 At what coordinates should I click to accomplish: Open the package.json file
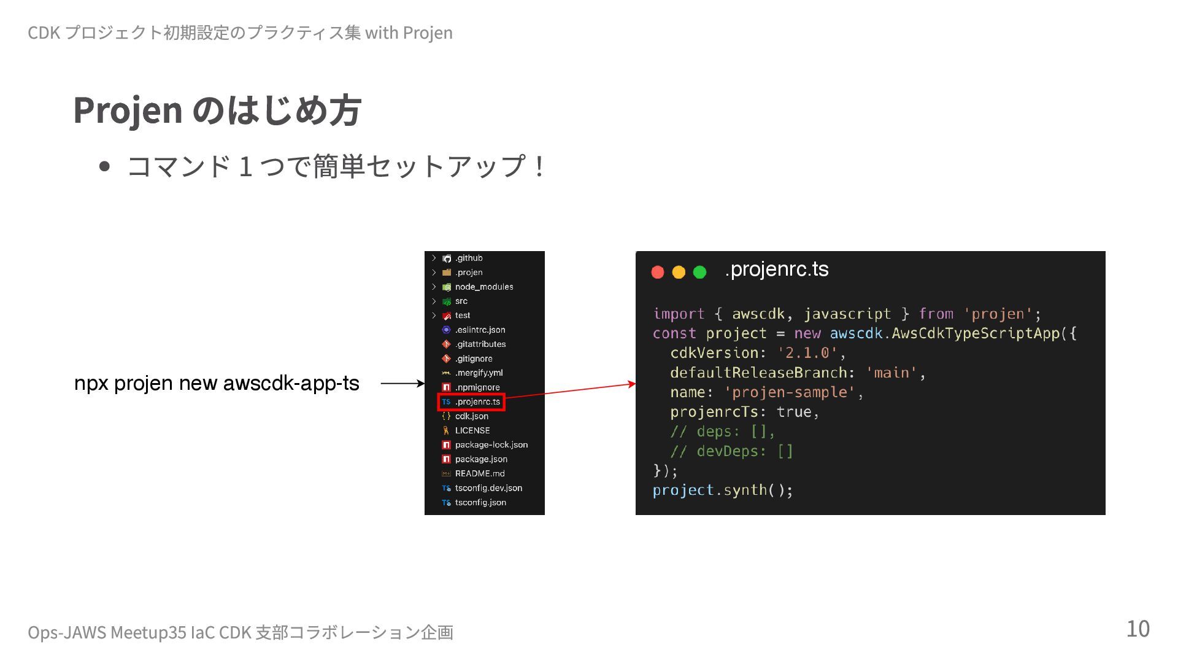481,459
